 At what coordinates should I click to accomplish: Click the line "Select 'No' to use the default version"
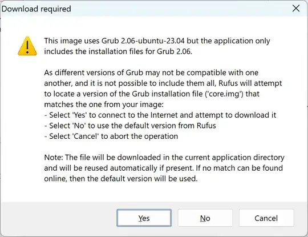click(x=130, y=126)
